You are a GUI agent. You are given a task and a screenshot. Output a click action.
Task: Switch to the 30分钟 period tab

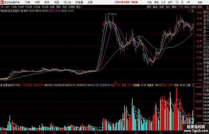[37, 7]
